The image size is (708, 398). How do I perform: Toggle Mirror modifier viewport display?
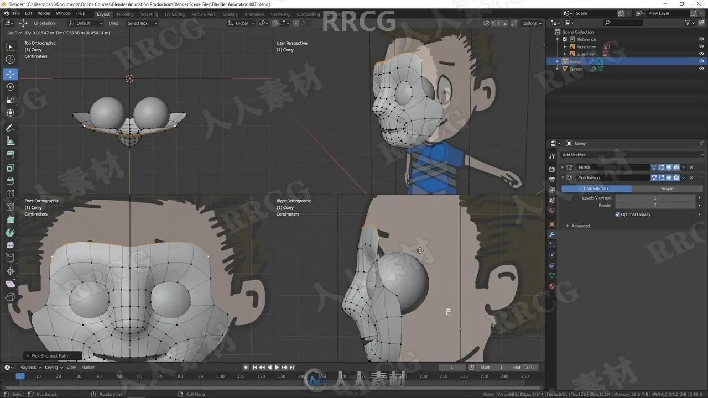[668, 167]
